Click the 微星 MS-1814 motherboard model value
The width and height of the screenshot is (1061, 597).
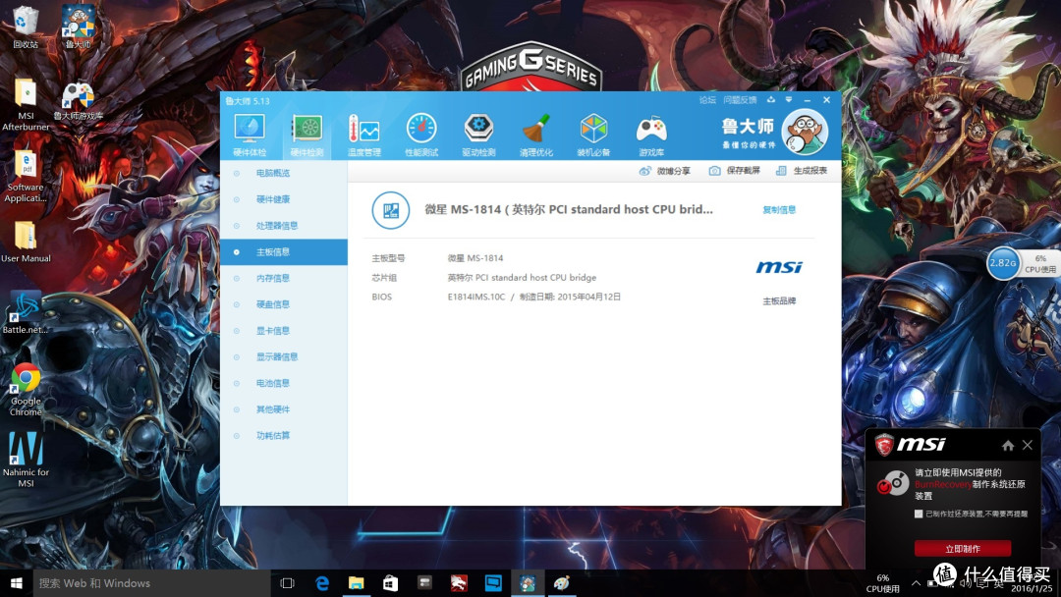pos(475,258)
